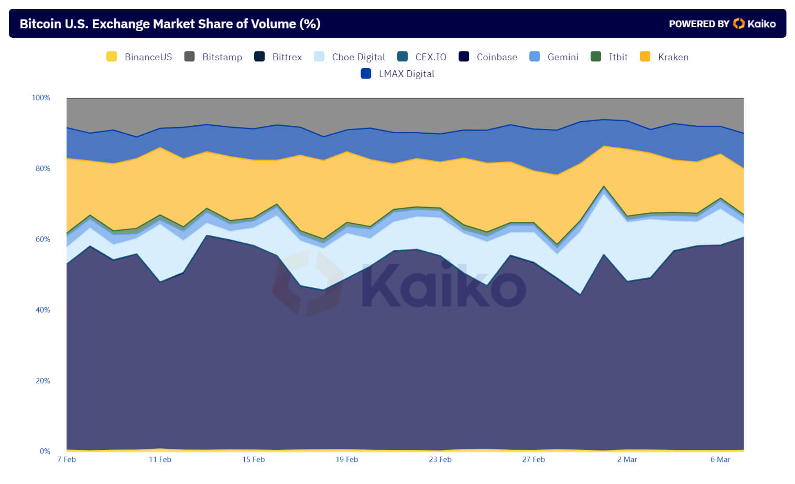Click the BinanceUS yellow legend swatch
795x484 pixels.
pos(112,57)
